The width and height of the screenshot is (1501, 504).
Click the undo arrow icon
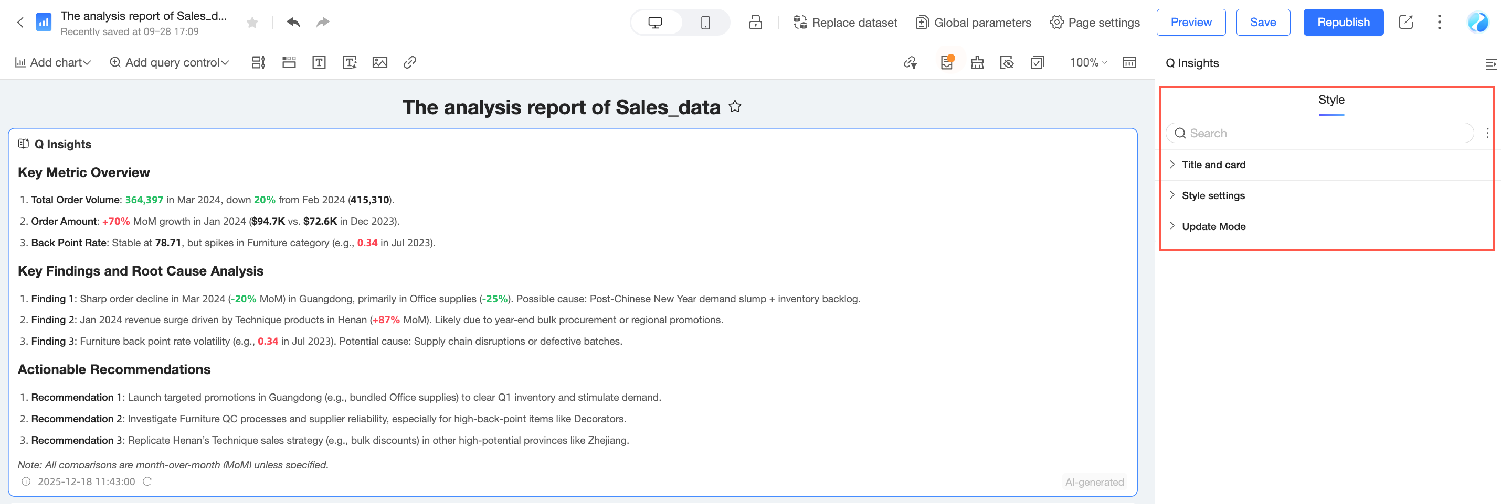click(x=293, y=22)
